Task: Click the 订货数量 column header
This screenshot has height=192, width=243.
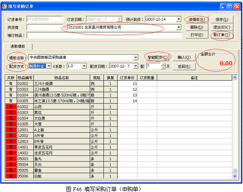Action: (147, 78)
